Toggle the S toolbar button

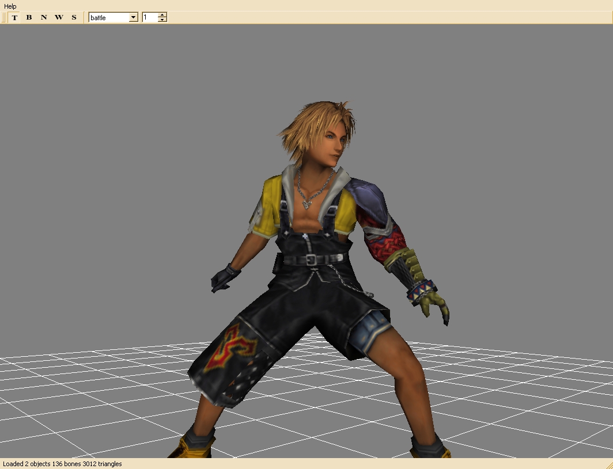(x=74, y=18)
